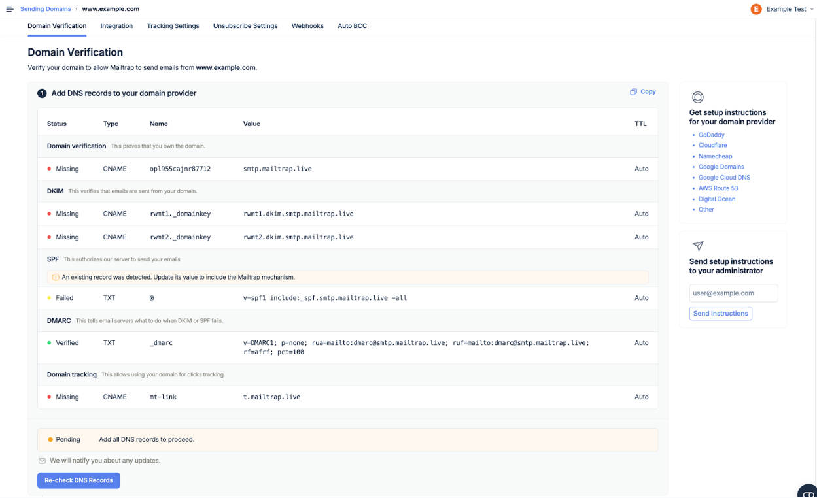Open the Cloudflare setup instructions link
Screen dimensions: 817x498
712,145
